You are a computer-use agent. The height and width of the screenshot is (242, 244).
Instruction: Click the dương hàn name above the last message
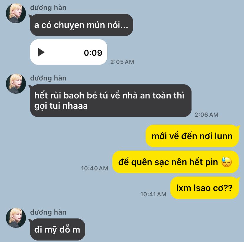pos(48,212)
